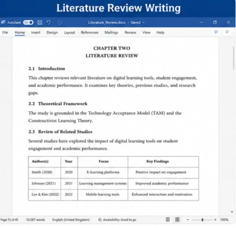Click the rightmost speech bubble icon
Image resolution: width=236 pixels, height=228 pixels.
coord(227,32)
